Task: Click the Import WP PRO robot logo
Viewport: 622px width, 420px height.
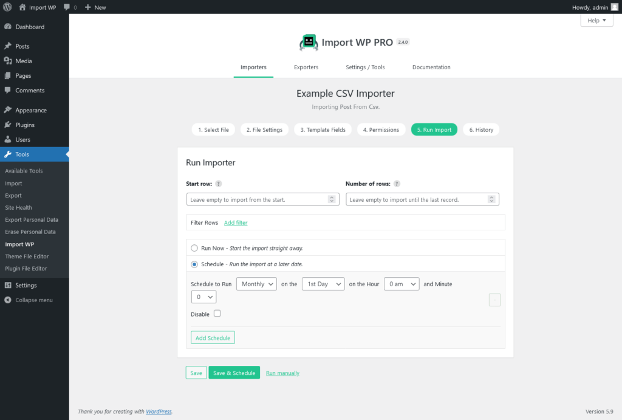Action: click(x=309, y=43)
